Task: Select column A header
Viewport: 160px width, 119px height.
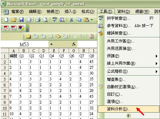Action: (14, 50)
